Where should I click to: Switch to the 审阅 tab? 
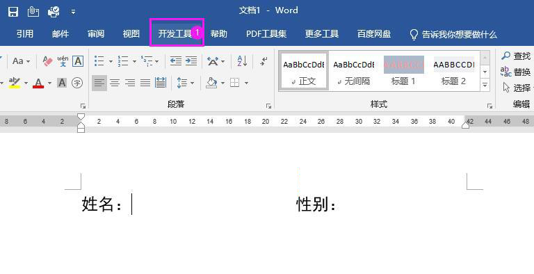click(x=96, y=34)
